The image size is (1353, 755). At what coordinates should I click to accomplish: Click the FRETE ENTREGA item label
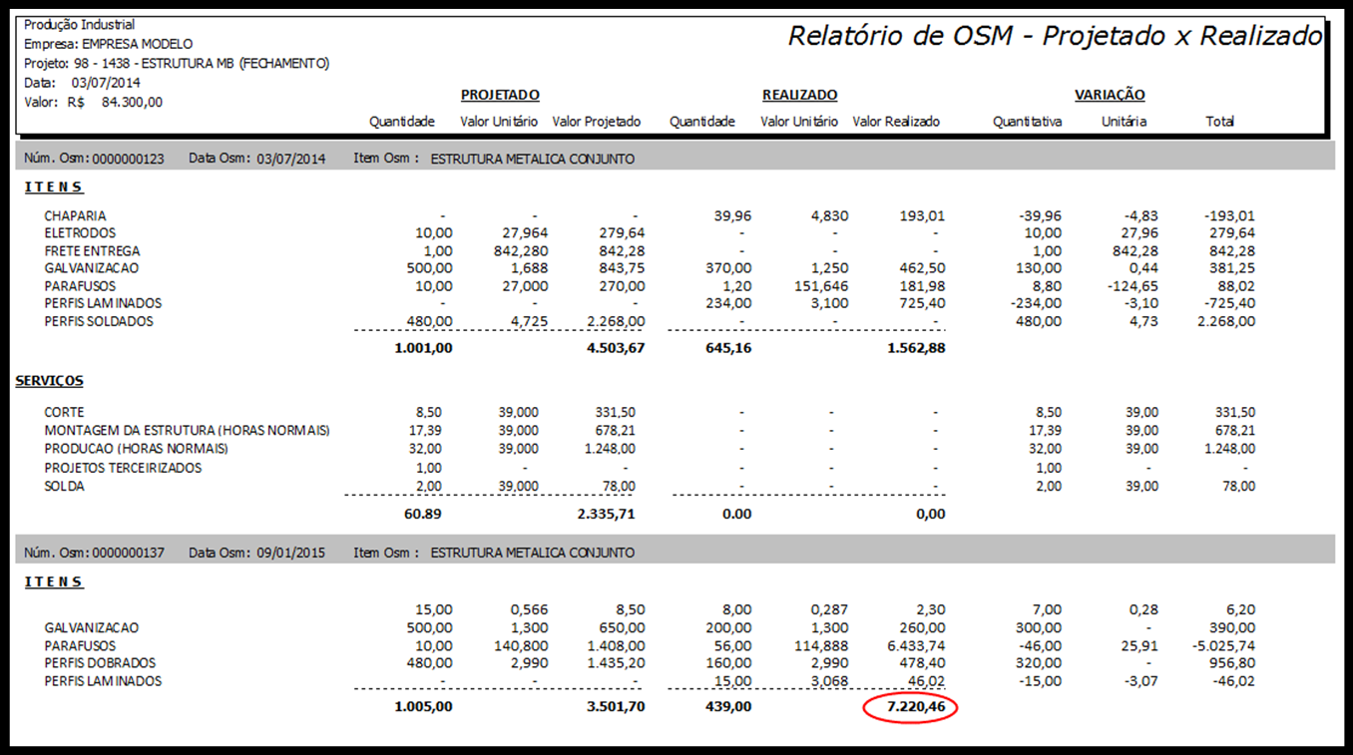click(92, 251)
